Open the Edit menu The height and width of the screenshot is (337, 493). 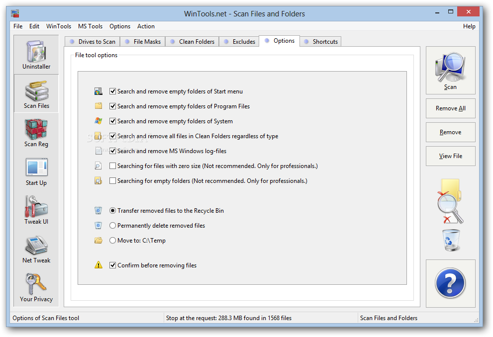tap(34, 26)
